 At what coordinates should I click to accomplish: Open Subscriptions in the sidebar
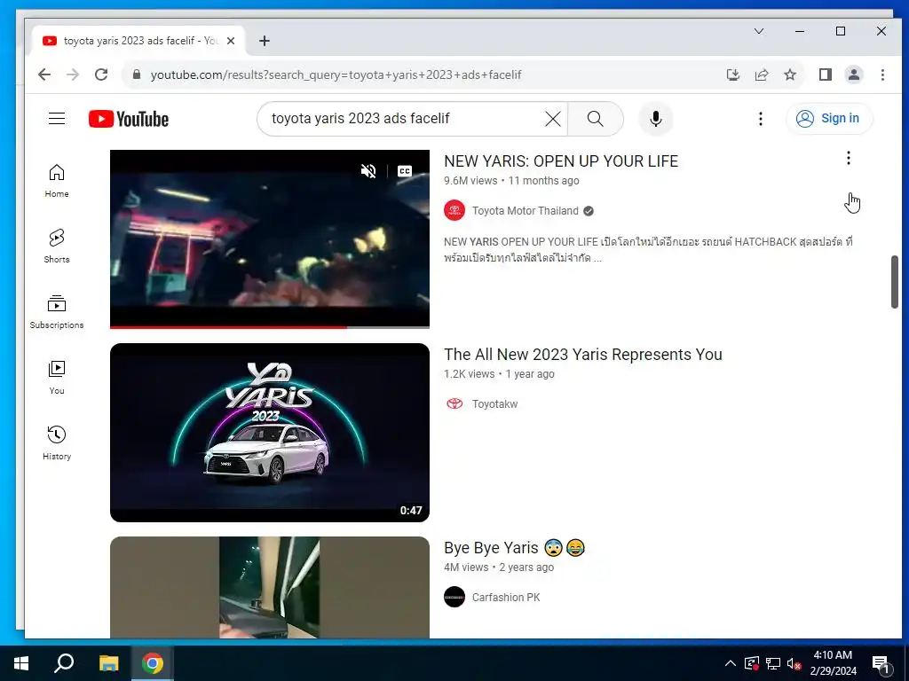(57, 311)
